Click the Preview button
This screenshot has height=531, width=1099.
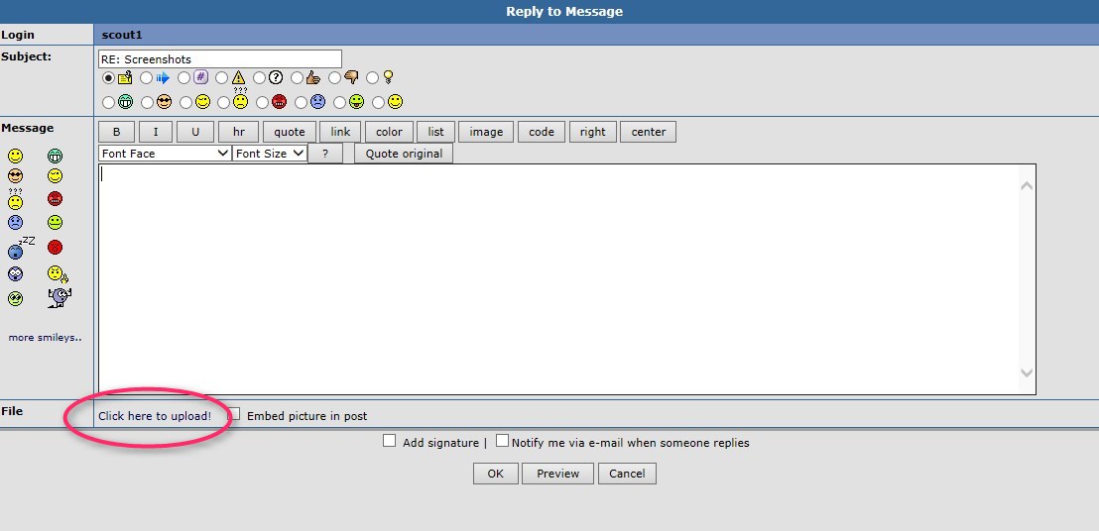pos(557,474)
